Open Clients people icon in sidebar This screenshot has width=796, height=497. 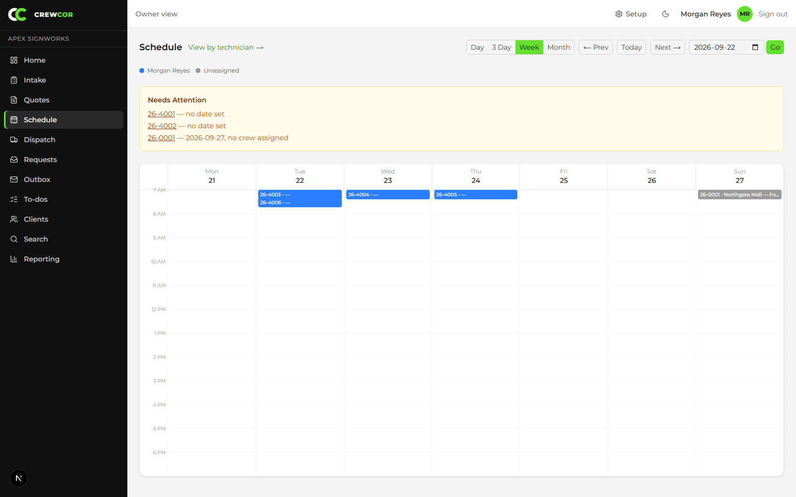[x=14, y=219]
